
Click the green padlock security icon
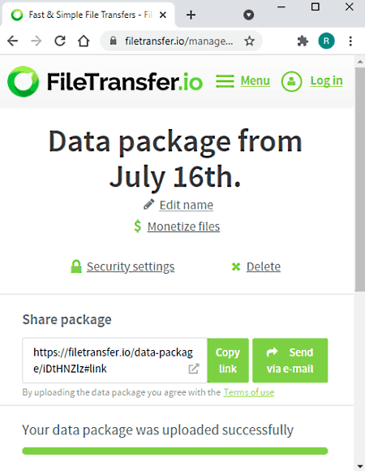tap(76, 266)
